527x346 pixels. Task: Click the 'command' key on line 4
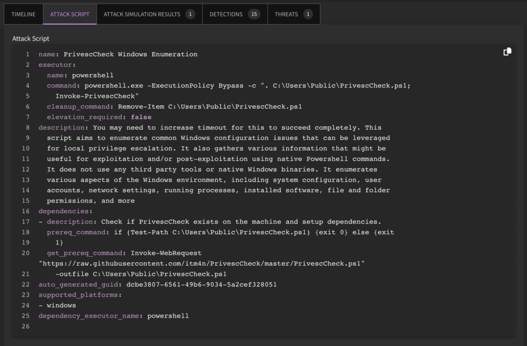pyautogui.click(x=62, y=86)
